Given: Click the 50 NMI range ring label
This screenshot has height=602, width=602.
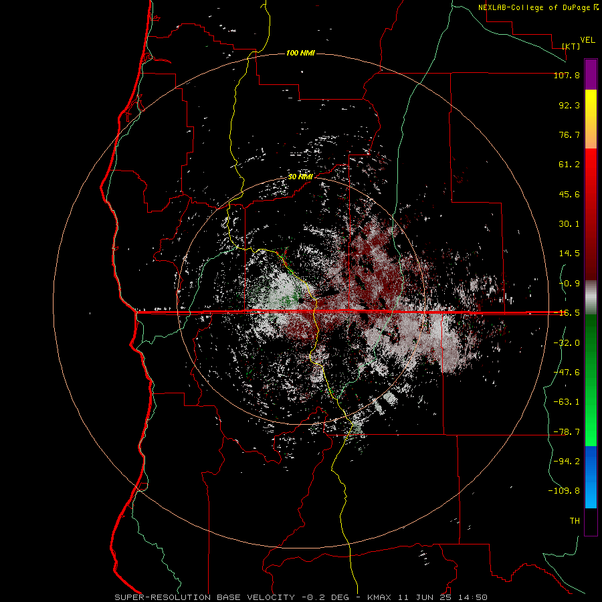Looking at the screenshot, I should 300,177.
